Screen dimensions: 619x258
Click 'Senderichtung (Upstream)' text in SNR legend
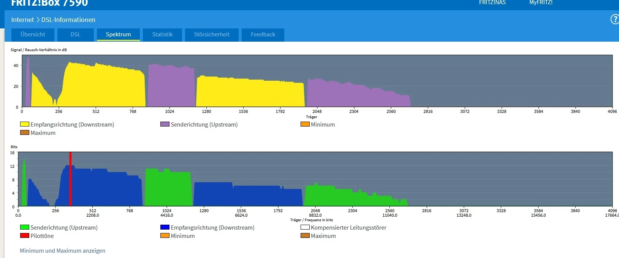click(x=204, y=125)
